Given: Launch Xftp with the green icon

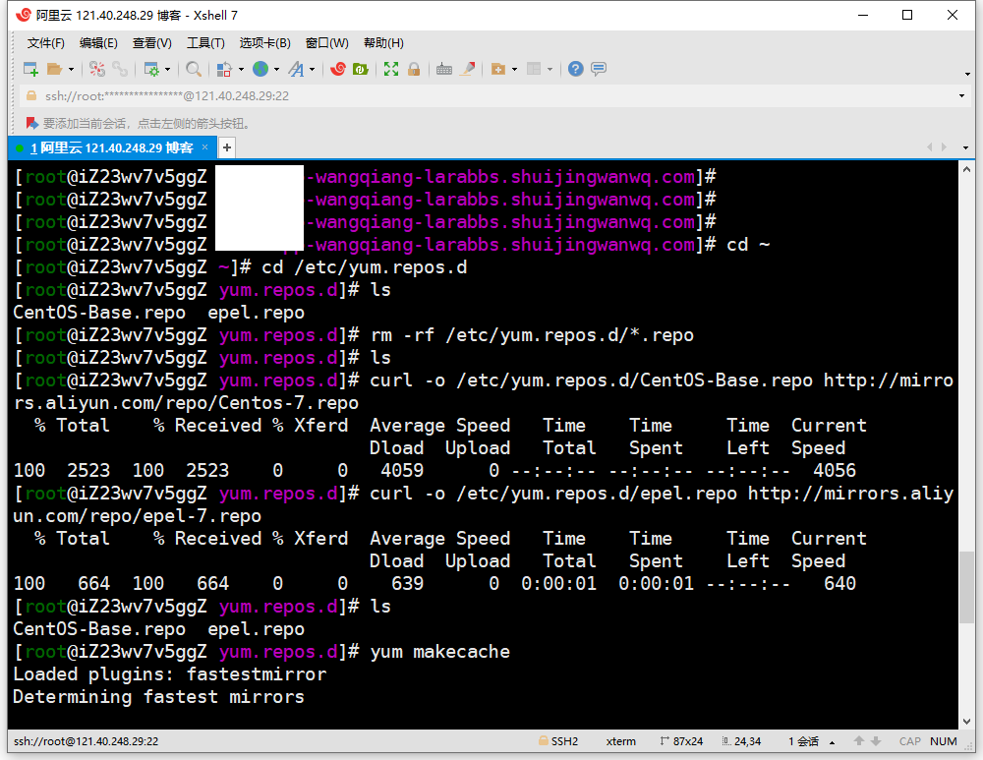Looking at the screenshot, I should [x=361, y=69].
